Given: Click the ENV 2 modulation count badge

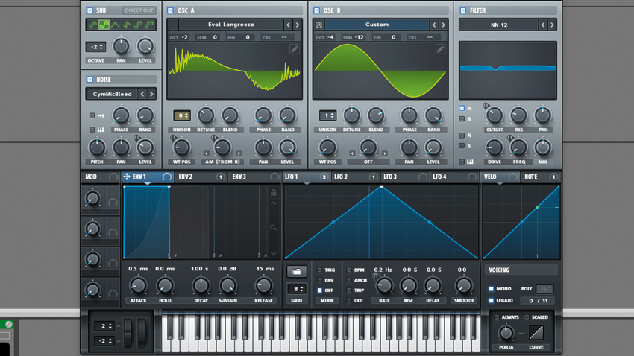Looking at the screenshot, I should pos(220,177).
